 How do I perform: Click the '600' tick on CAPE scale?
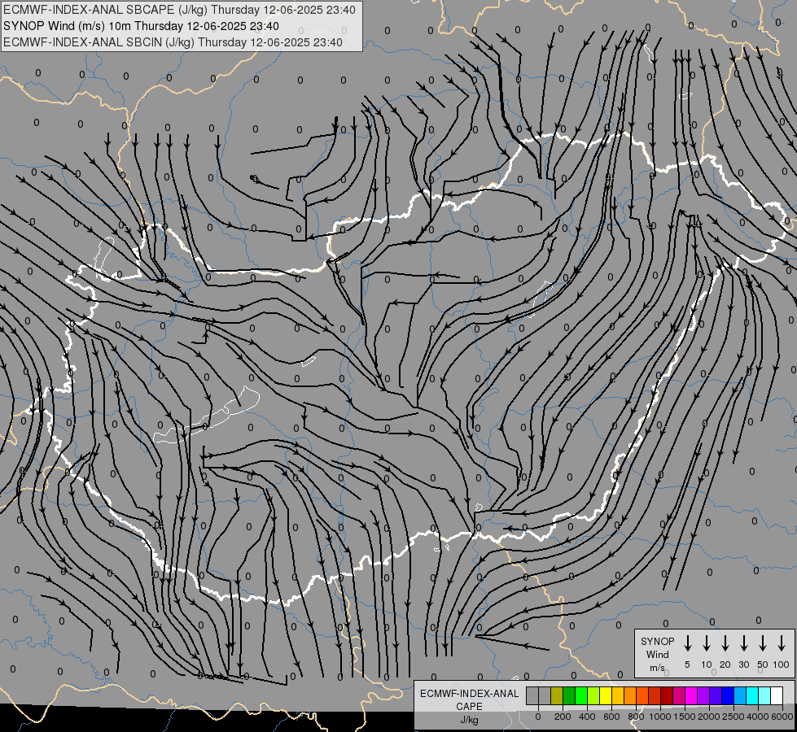(611, 717)
